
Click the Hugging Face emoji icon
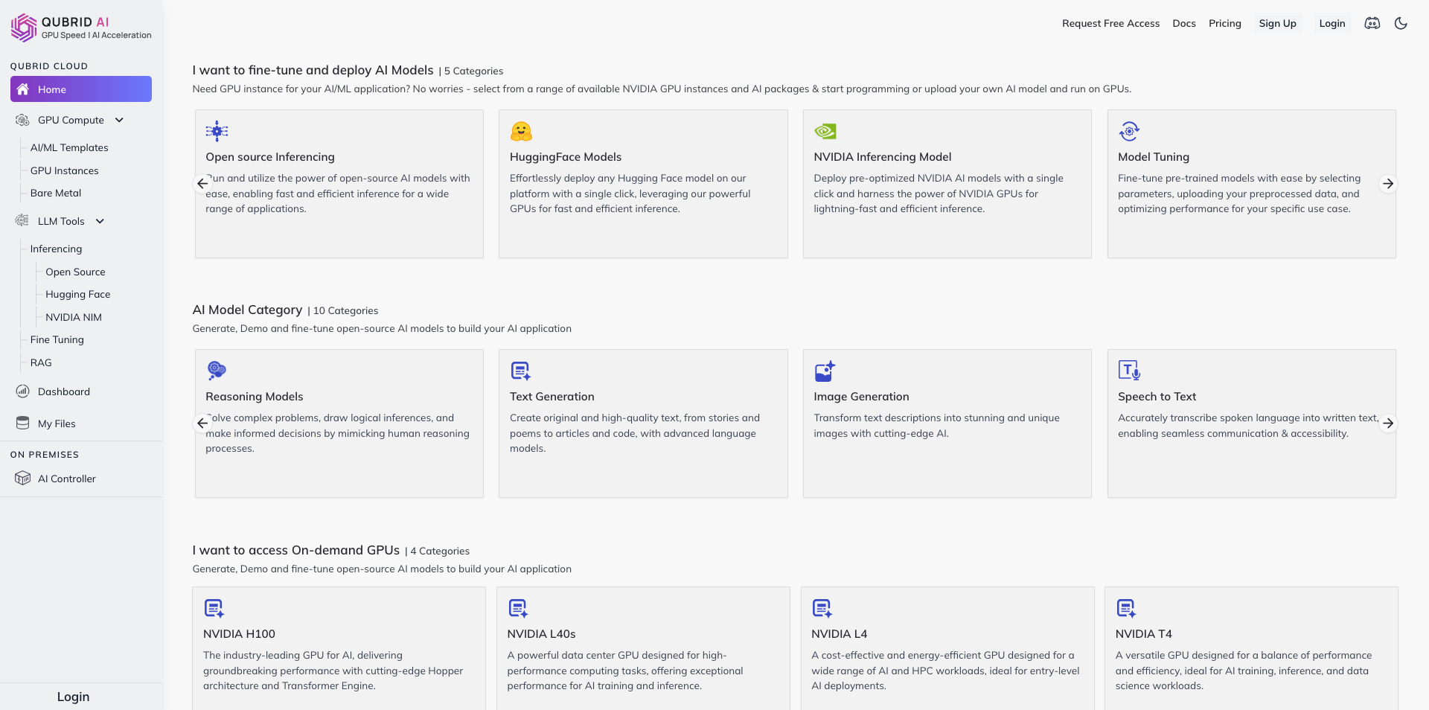521,132
